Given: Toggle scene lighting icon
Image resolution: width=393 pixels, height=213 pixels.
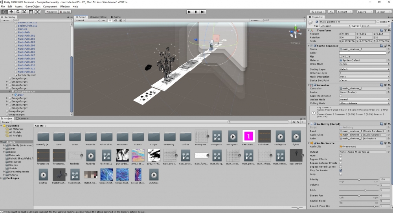Looking at the screenshot, I should [110, 20].
